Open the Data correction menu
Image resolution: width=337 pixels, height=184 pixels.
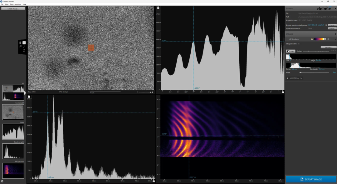tap(16, 4)
